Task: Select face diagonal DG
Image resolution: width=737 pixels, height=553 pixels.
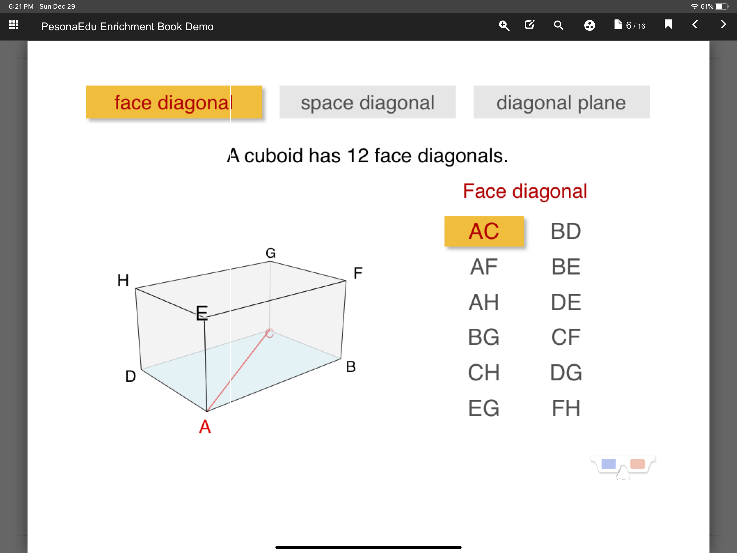Action: point(566,373)
